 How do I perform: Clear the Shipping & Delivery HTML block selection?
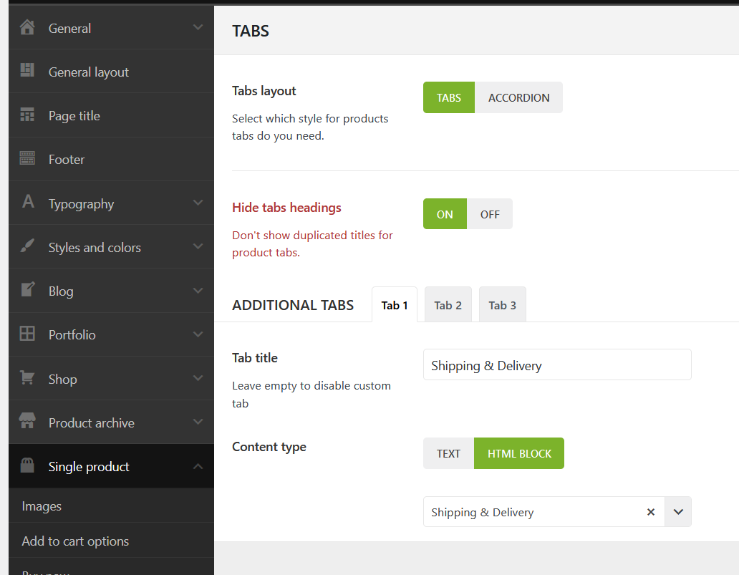[651, 512]
